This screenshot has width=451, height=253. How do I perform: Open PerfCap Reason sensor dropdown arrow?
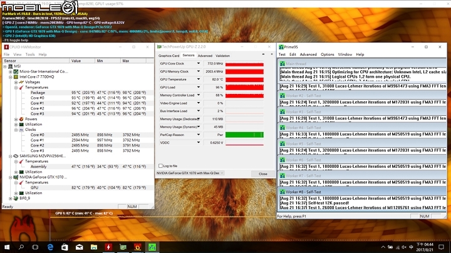click(198, 135)
